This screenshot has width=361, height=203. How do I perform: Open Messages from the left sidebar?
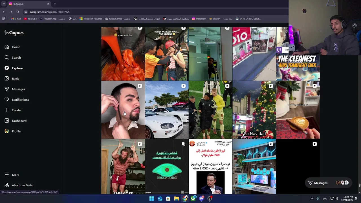(x=15, y=89)
